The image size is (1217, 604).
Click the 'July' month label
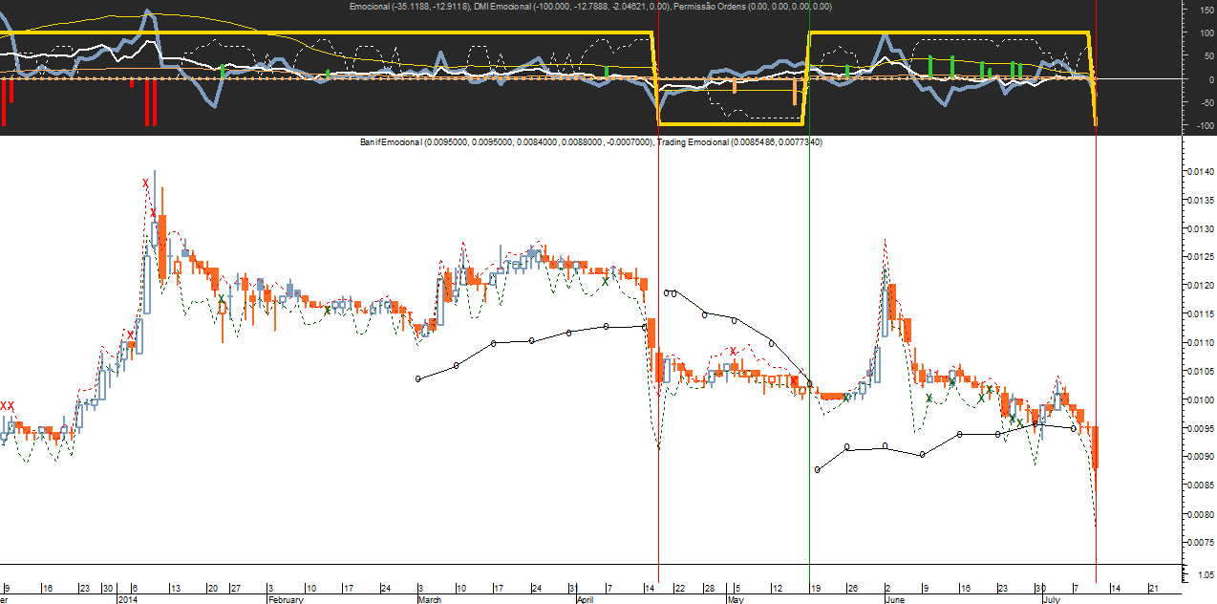[1052, 600]
